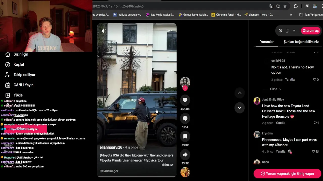The image size is (323, 181).
Task: Bookmark this page with the star icon
Action: (x=285, y=6)
